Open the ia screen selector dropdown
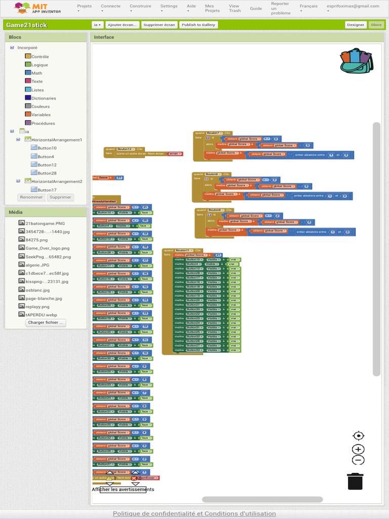The height and width of the screenshot is (519, 389). (x=97, y=25)
